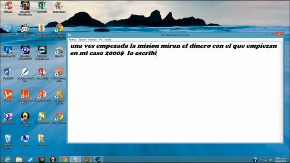
Task: Select the CyberLink PhotoDirector rainbow spiral icon
Action: 25,8
